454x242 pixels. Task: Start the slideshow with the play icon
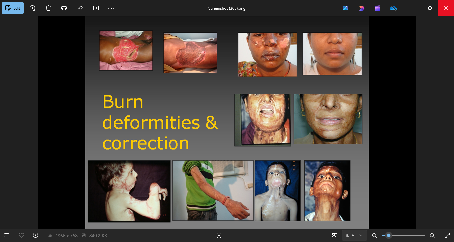pyautogui.click(x=96, y=8)
